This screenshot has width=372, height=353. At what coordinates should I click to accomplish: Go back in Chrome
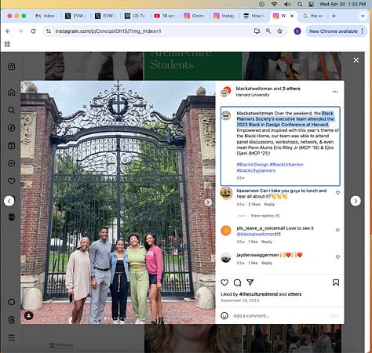8,31
